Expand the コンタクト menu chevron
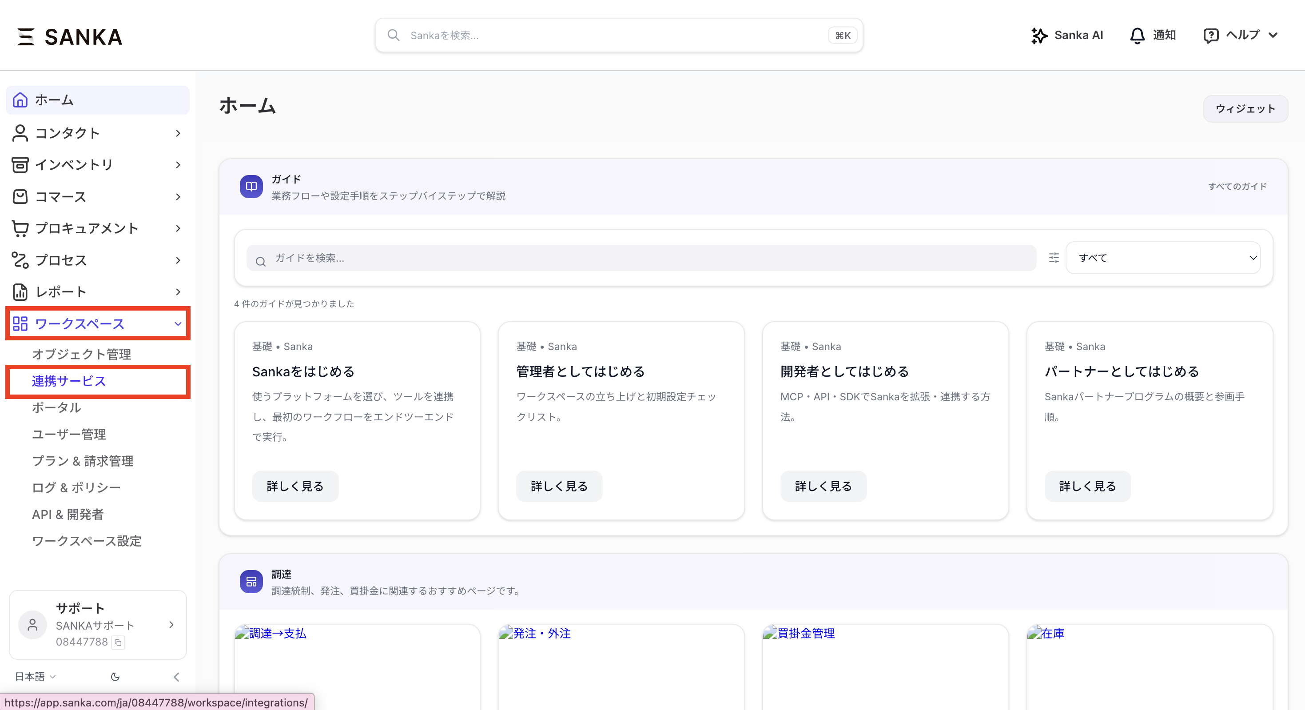Image resolution: width=1305 pixels, height=710 pixels. click(x=178, y=133)
